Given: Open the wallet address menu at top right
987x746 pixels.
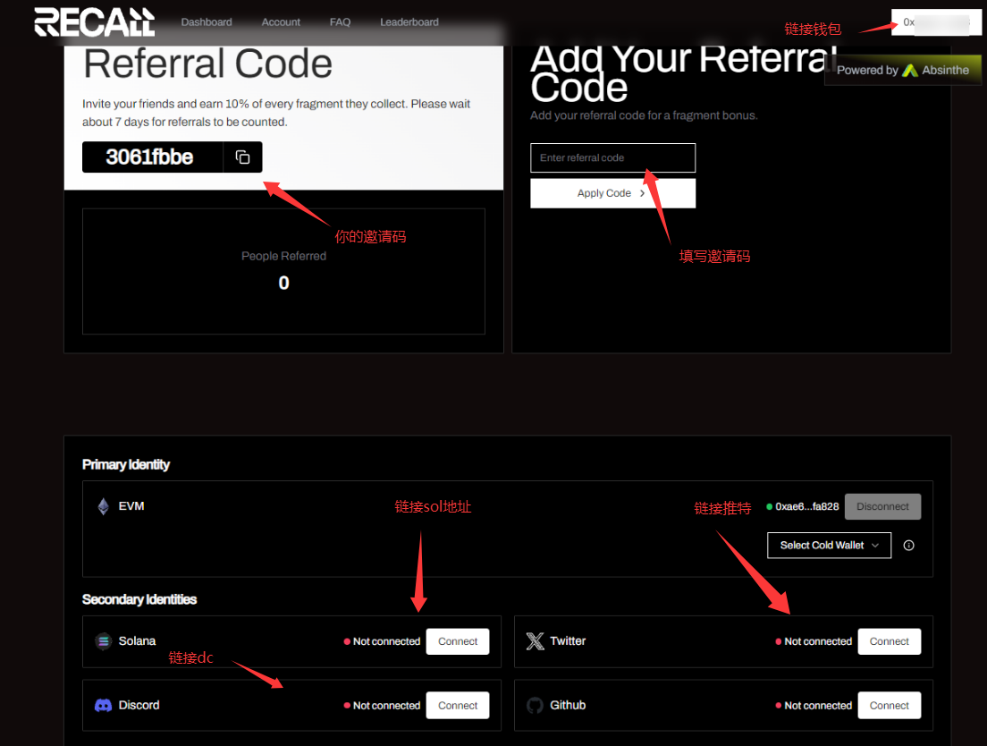Looking at the screenshot, I should coord(930,22).
